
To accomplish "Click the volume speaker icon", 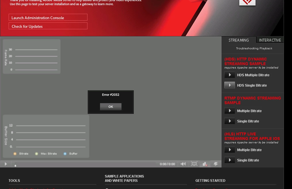I will click(x=183, y=164).
